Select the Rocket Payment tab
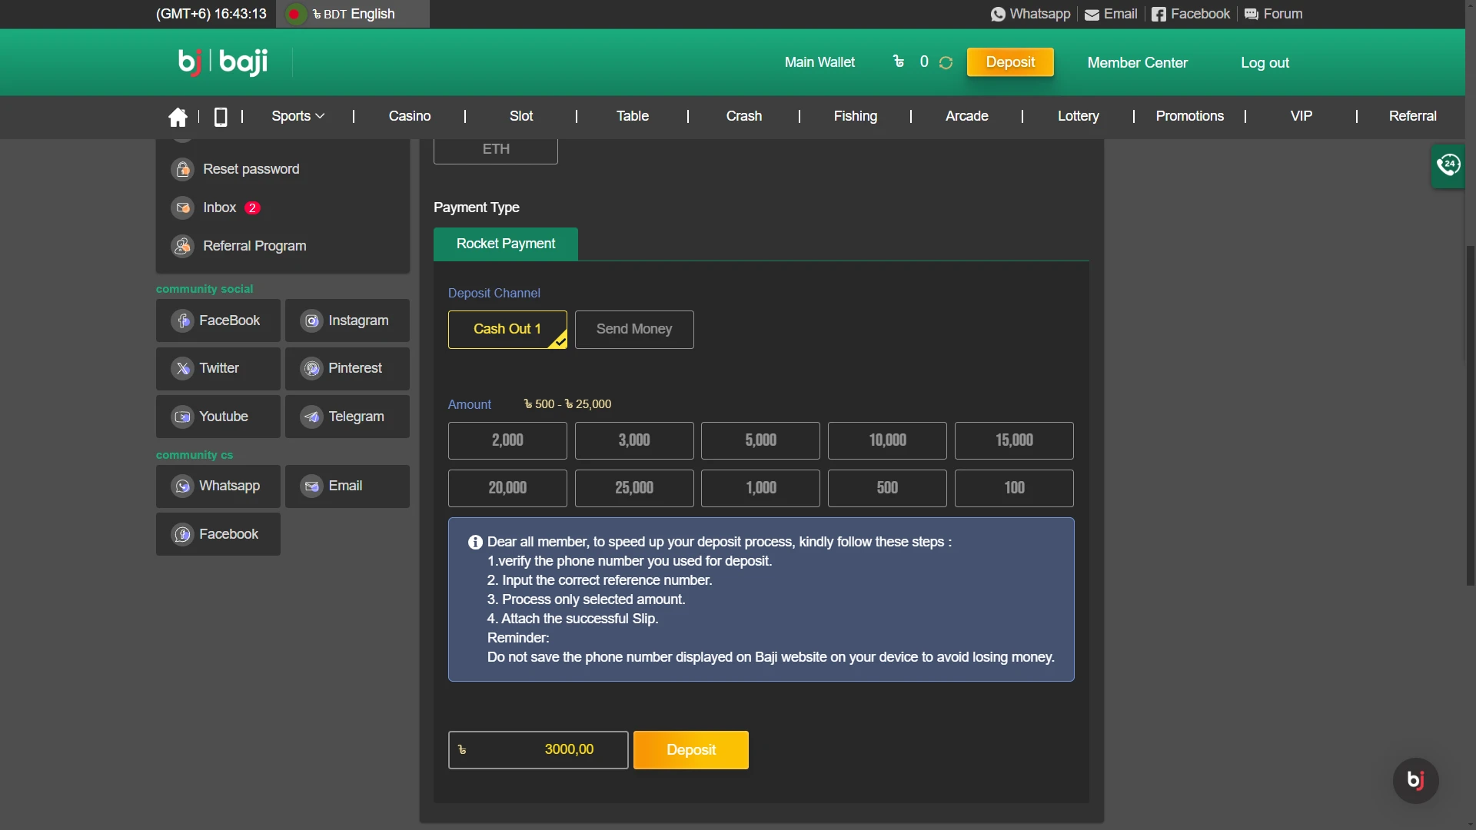 [506, 244]
